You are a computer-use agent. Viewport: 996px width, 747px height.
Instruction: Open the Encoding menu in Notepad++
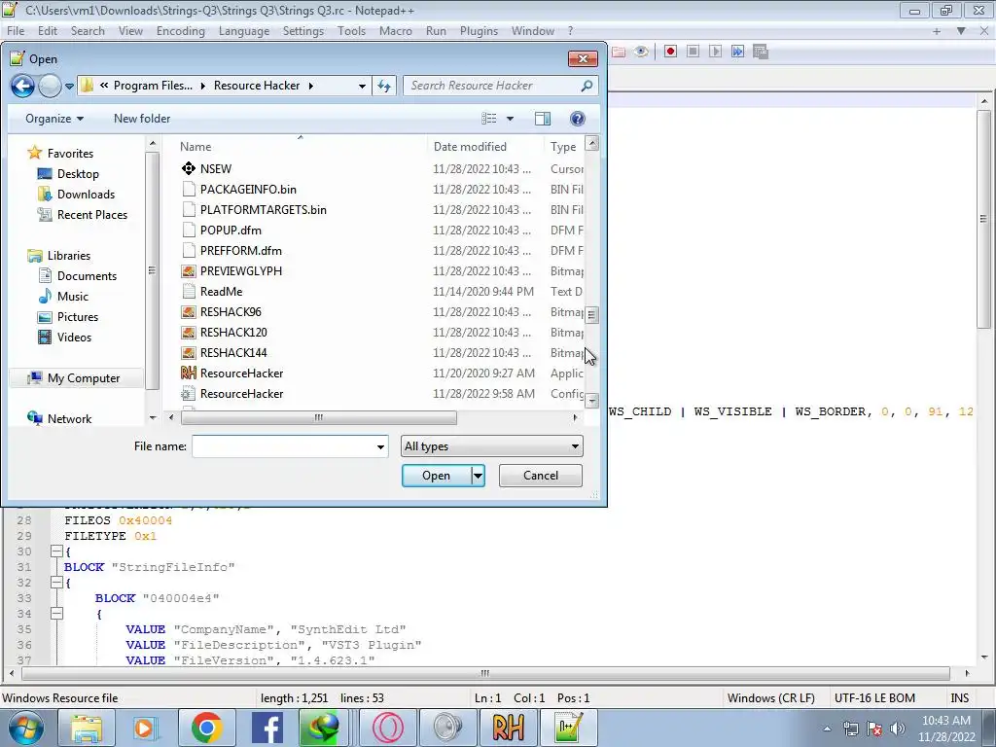[180, 31]
